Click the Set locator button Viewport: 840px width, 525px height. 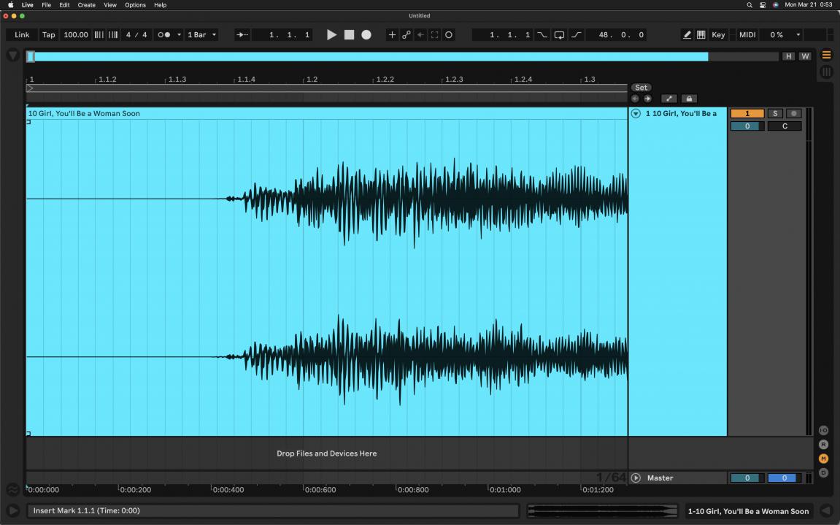pos(641,88)
